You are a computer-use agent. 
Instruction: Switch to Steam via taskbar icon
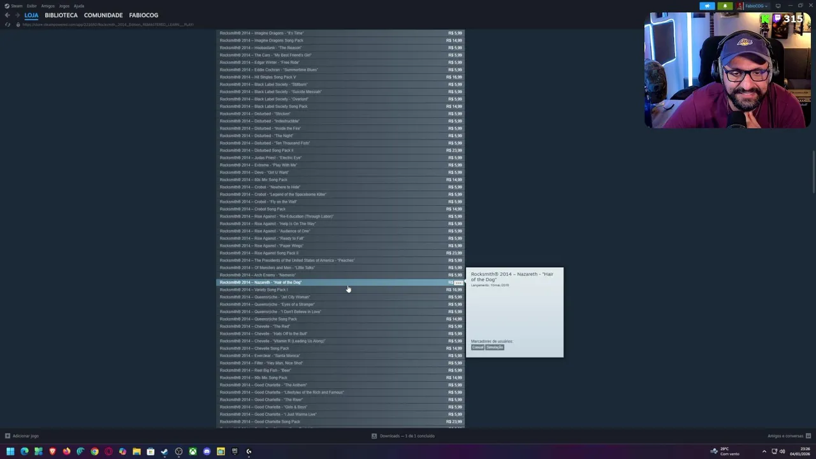click(164, 451)
